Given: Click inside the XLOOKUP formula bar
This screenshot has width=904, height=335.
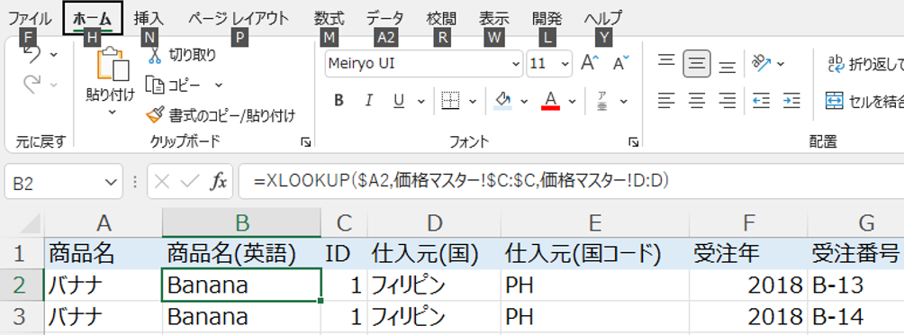Looking at the screenshot, I should (571, 182).
